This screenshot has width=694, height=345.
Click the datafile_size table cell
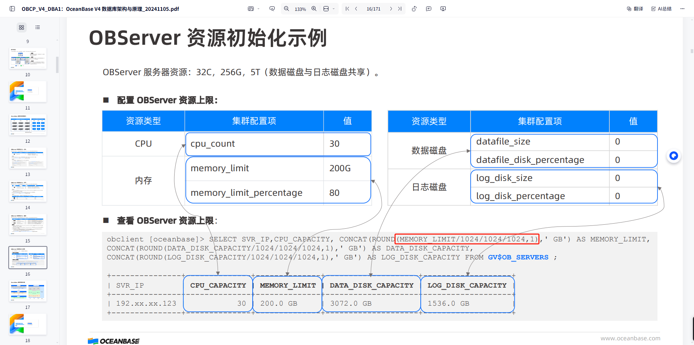(540, 142)
